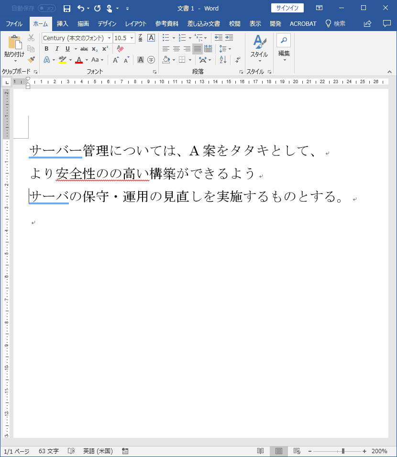This screenshot has width=397, height=457.
Task: Click the enclosed character border icon A
Action: 151,38
